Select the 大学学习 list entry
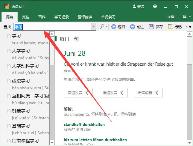193x146 pixels. pos(21,51)
